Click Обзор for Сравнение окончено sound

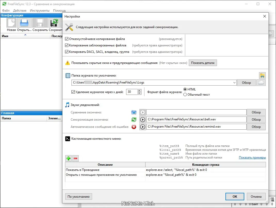click(256, 112)
